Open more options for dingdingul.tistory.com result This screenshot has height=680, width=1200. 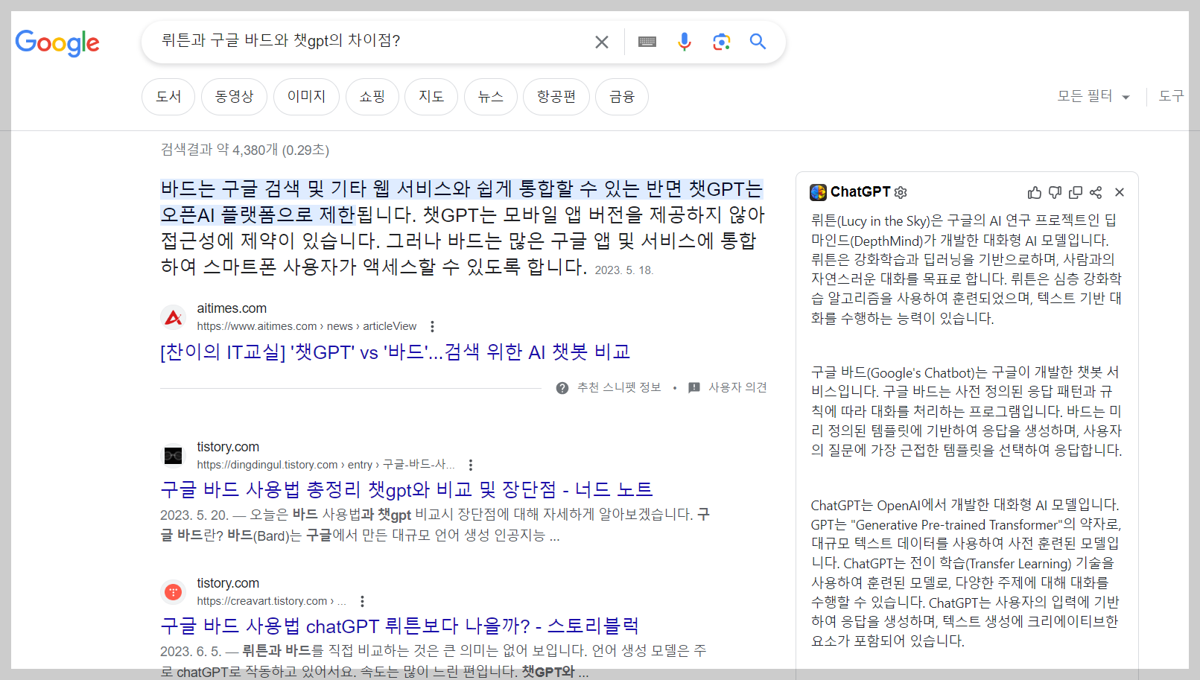tap(471, 465)
